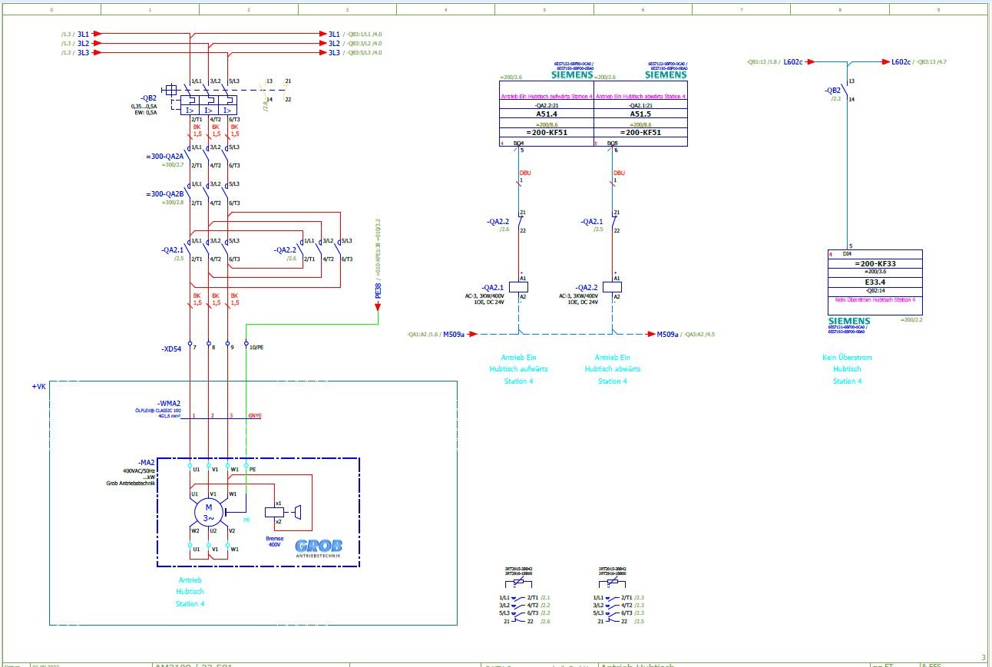Click the "Antrieb Hubtisch Station 4" motor caption
Screen dimensions: 992x667
pyautogui.click(x=190, y=592)
